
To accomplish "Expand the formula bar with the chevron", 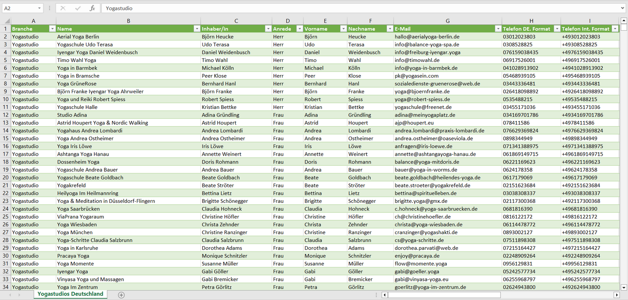I will [623, 8].
